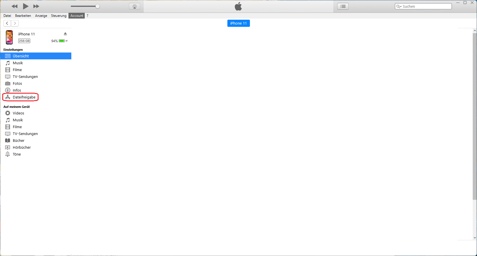Click the Apple logo in the header
The width and height of the screenshot is (477, 256).
(238, 6)
